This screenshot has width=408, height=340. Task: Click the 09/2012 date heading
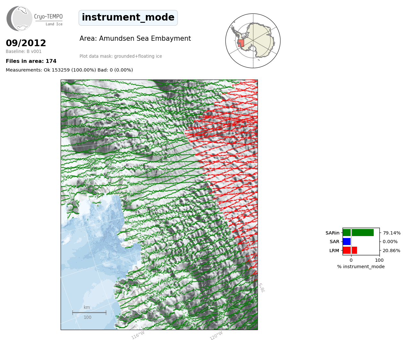(26, 43)
